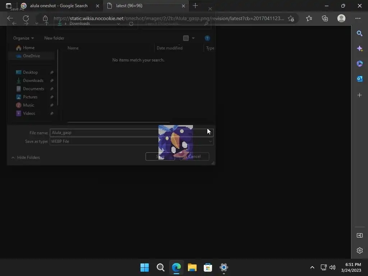The height and width of the screenshot is (276, 368).
Task: Expand view options dropdown arrow
Action: coord(193,38)
